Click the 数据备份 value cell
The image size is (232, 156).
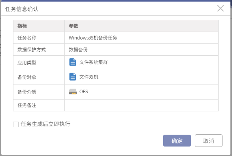tap(141, 49)
